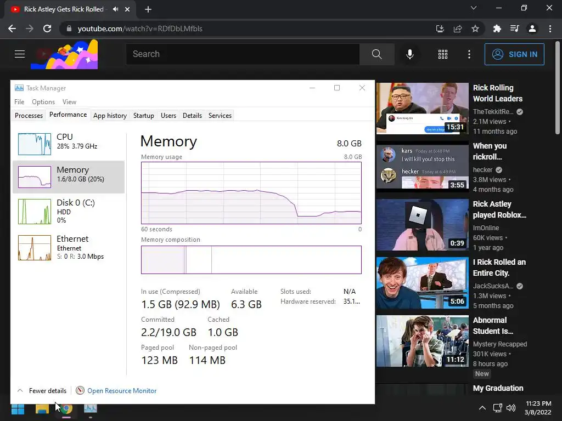Screen dimensions: 562x421
Task: Click the browser back arrow
Action: (x=12, y=29)
